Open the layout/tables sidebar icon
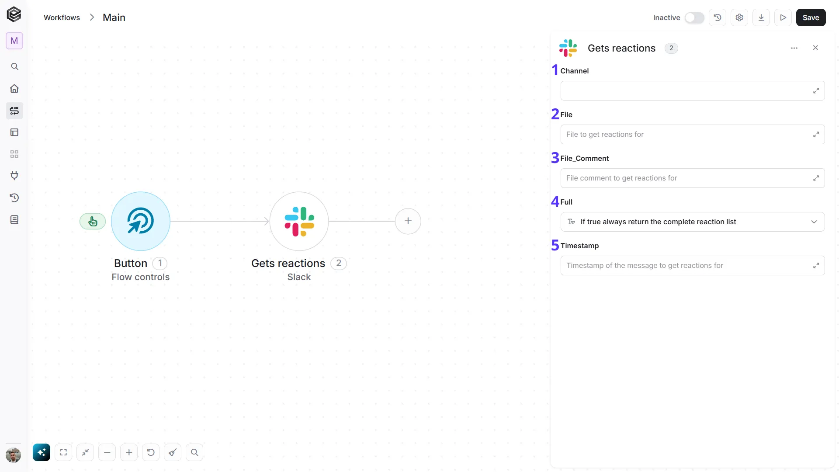Image resolution: width=839 pixels, height=472 pixels. coord(14,132)
